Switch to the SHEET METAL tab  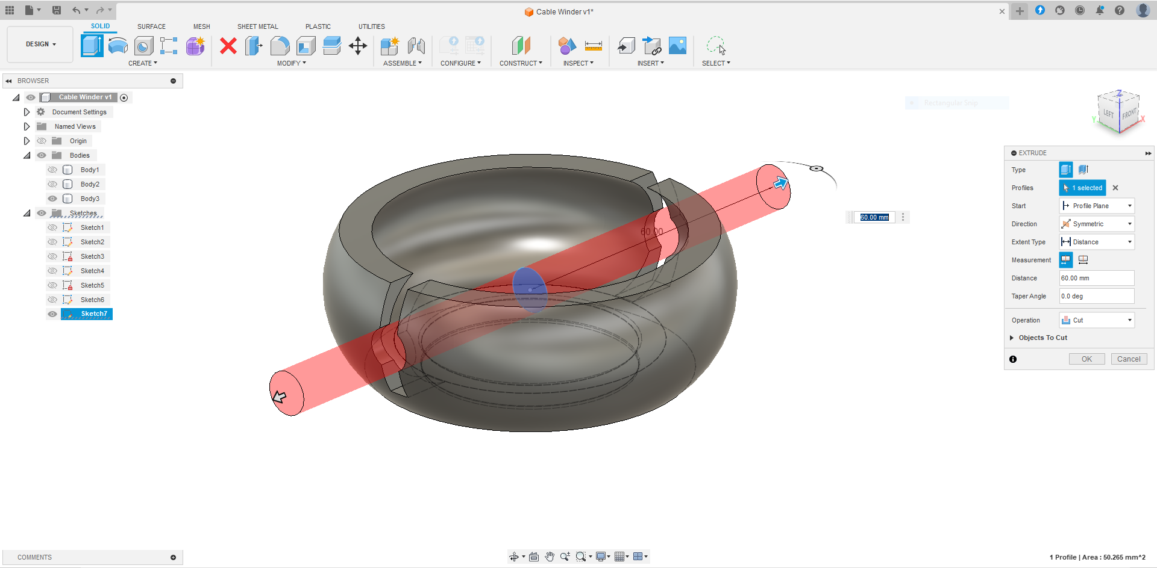[x=258, y=26]
